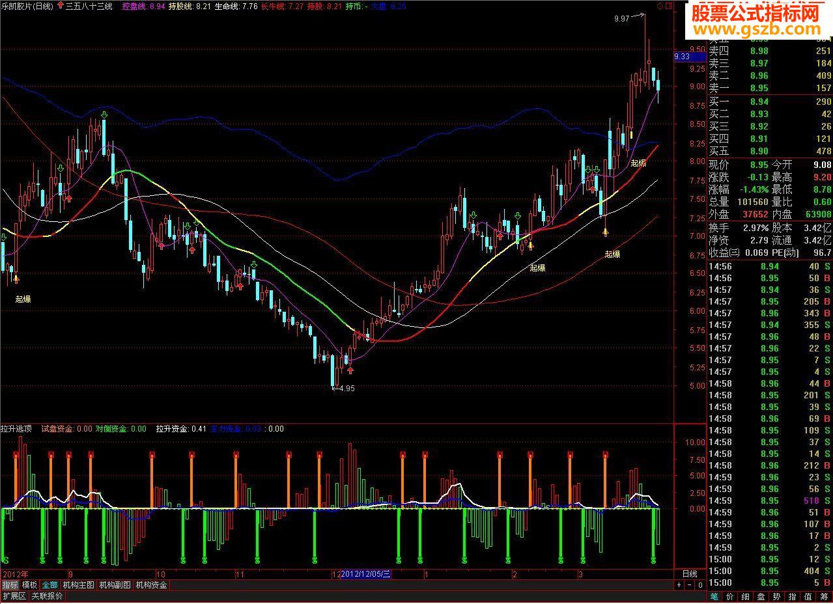Image resolution: width=833 pixels, height=604 pixels.
Task: Open the 指标 tab
Action: tap(10, 585)
